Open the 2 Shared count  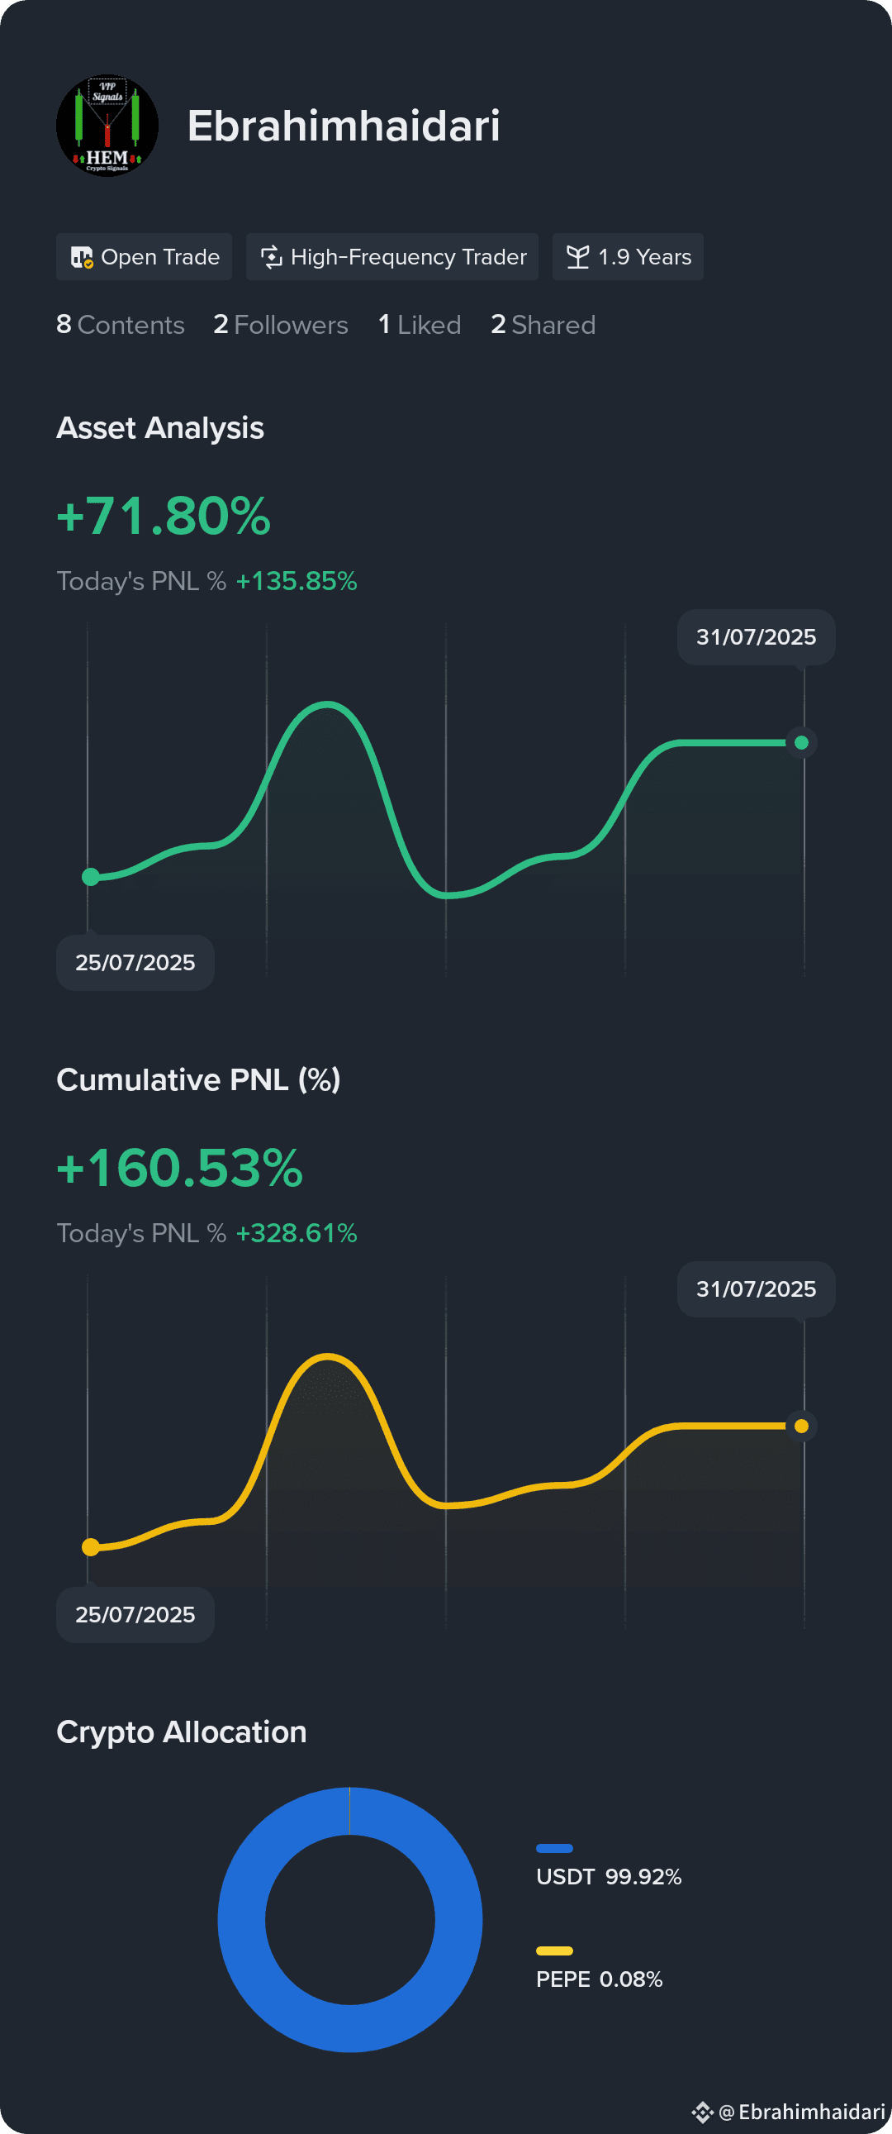pyautogui.click(x=543, y=325)
